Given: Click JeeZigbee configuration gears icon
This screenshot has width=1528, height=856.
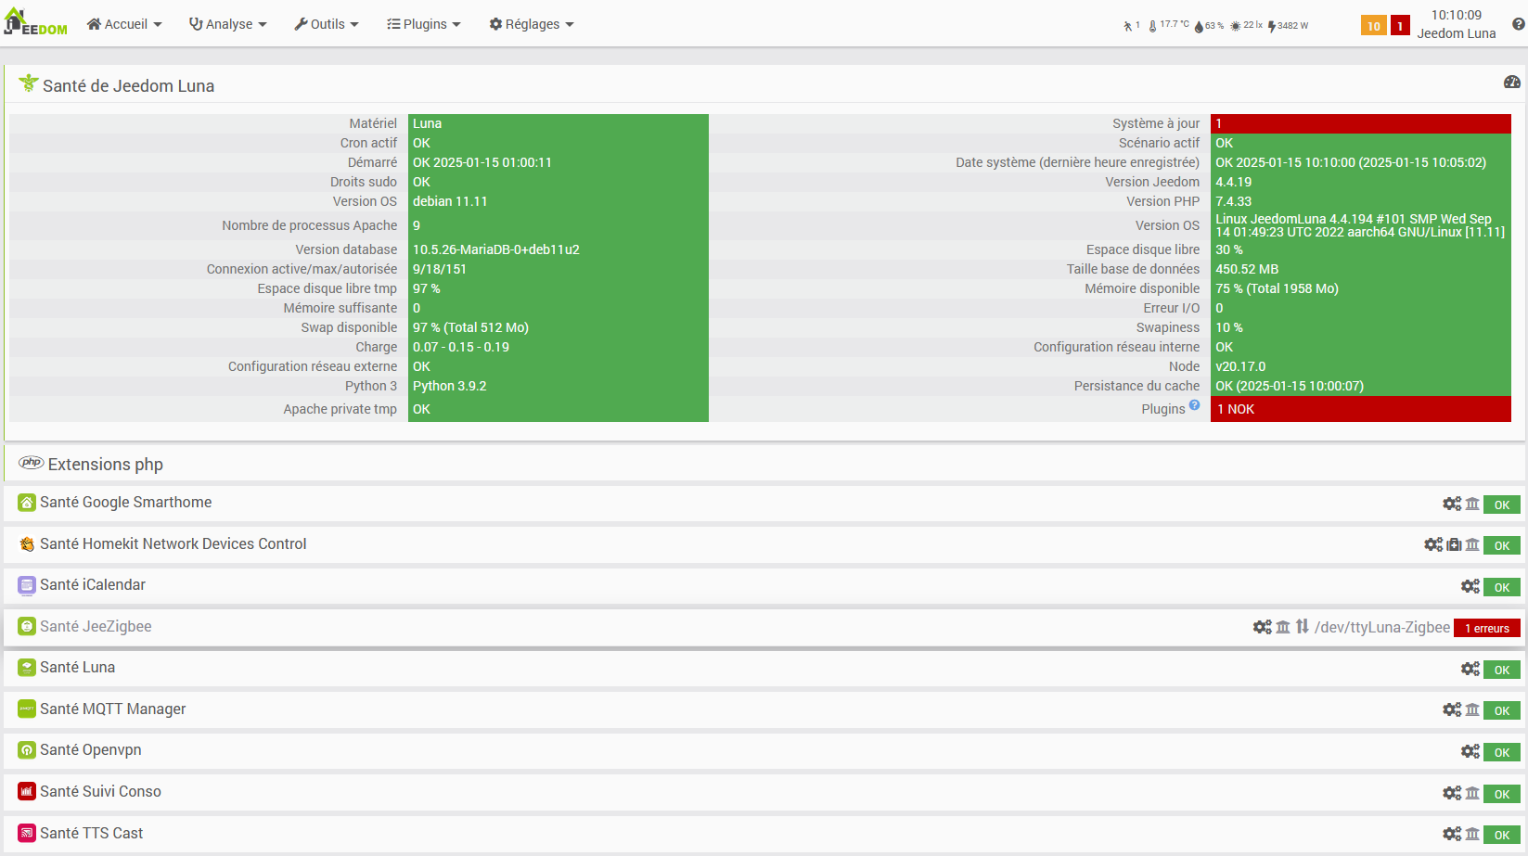Looking at the screenshot, I should [1263, 627].
